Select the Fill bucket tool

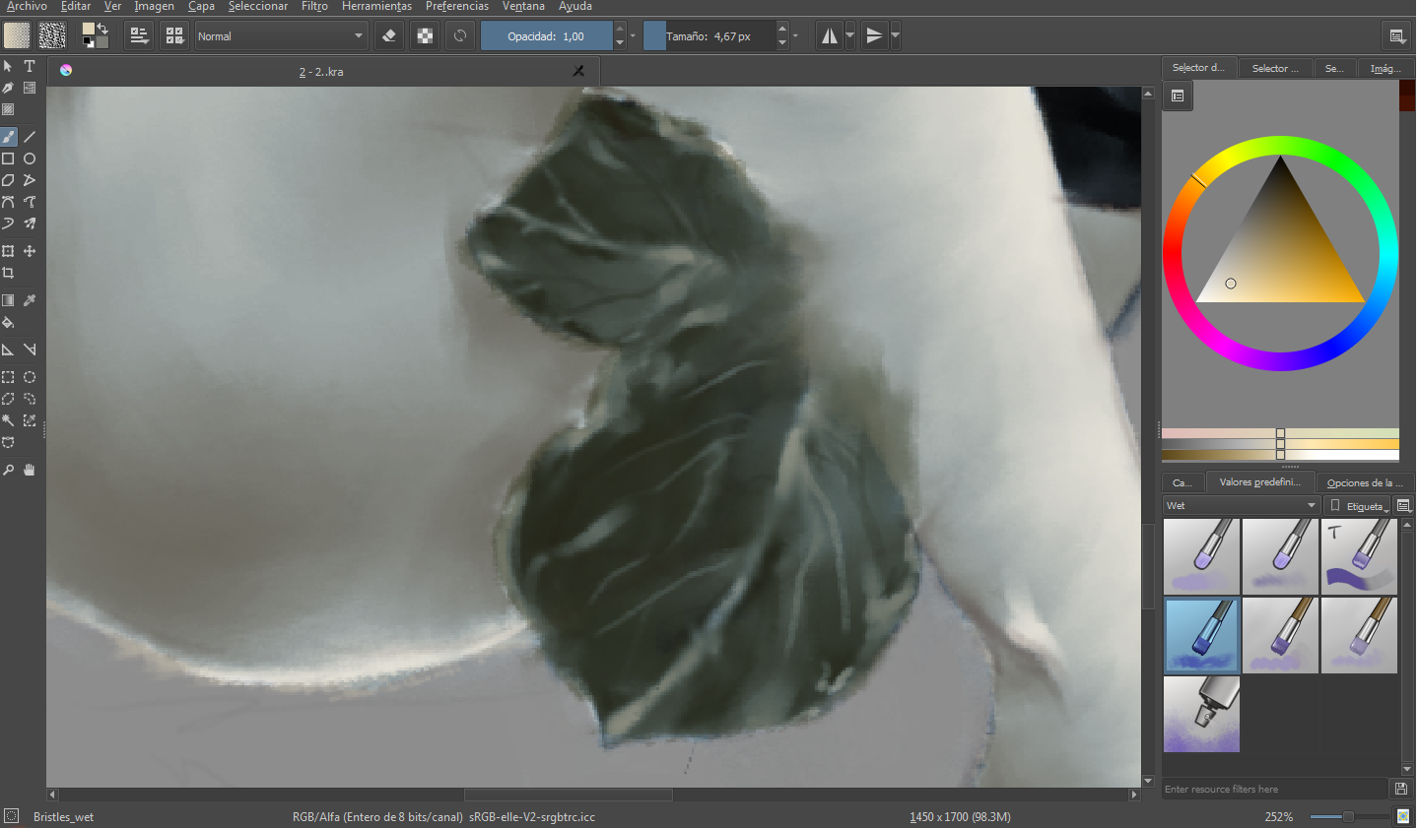tap(8, 322)
